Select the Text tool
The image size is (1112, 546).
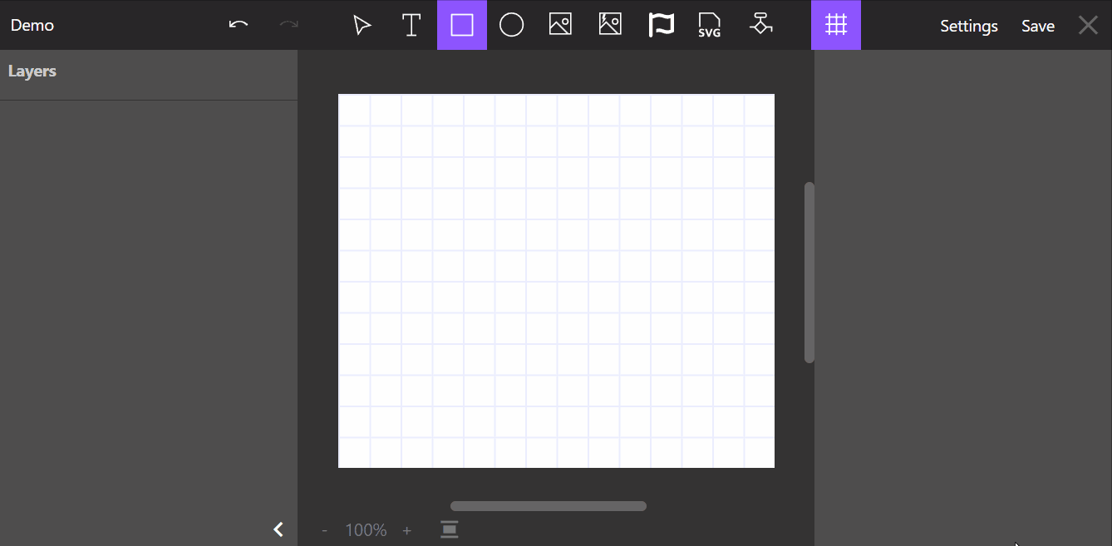[411, 25]
